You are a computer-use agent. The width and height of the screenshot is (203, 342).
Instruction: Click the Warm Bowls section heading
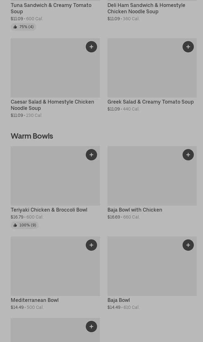click(x=32, y=136)
